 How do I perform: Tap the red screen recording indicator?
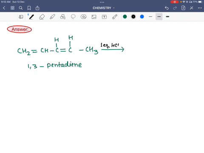point(175,2)
